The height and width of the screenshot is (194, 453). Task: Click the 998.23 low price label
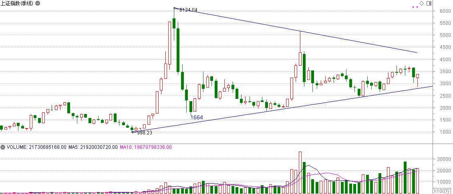pos(144,133)
